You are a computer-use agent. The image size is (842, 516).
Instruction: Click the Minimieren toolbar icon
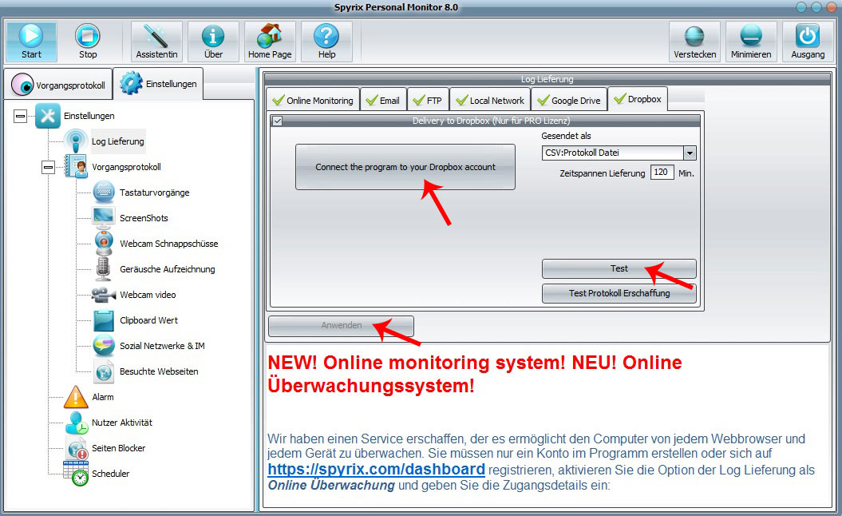coord(751,36)
